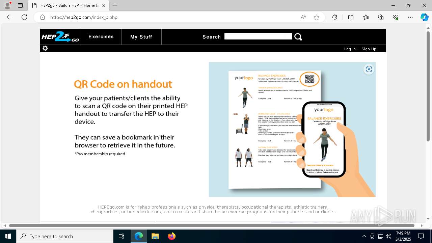Open Edge settings and more menu
Screen dimensions: 432x243
(410, 17)
